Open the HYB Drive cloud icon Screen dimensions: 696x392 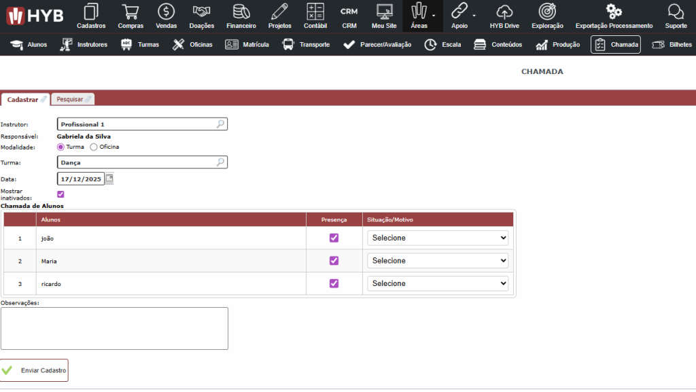click(504, 12)
